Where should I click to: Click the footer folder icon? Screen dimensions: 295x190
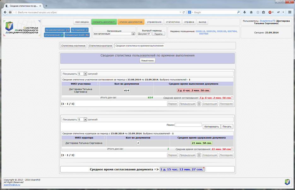click(287, 182)
